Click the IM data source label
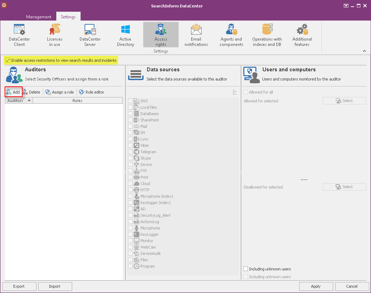371x293 pixels. [x=143, y=133]
